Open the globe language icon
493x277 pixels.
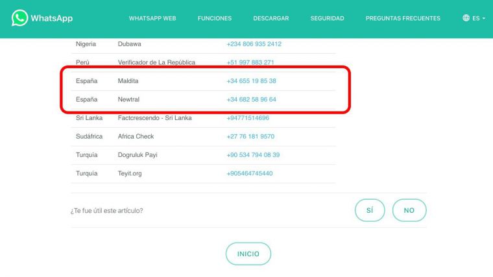466,18
